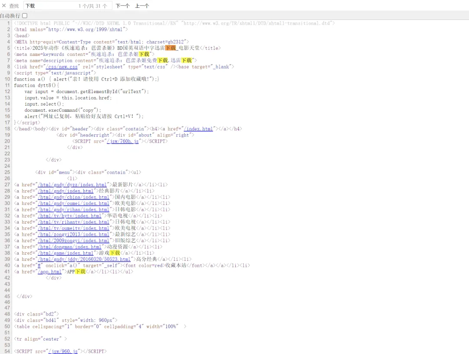The height and width of the screenshot is (354, 469).
Task: Click the search field containing 下载
Action: coord(68,6)
